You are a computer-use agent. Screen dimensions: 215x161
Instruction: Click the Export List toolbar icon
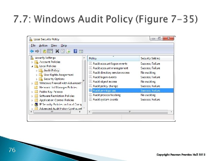pos(68,51)
